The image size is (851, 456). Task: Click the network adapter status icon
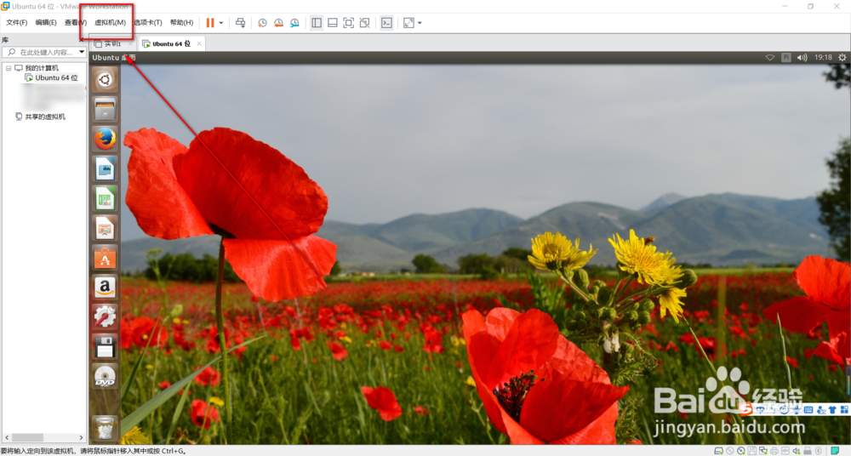point(763,451)
